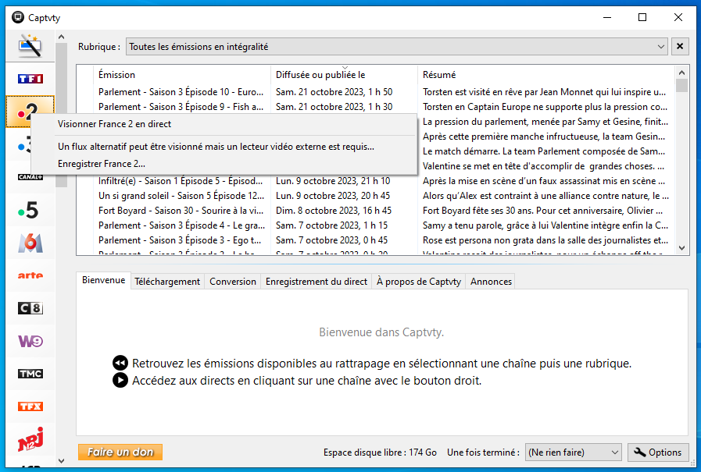Select 'Enregistrer France 2...' menu entry
Viewport: 701px width, 472px height.
click(102, 164)
